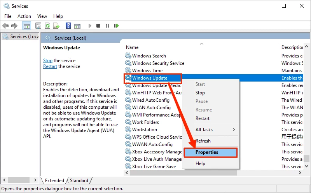Viewport: 311px width, 193px height.
Task: Click the Export List toolbar icon
Action: (56, 26)
